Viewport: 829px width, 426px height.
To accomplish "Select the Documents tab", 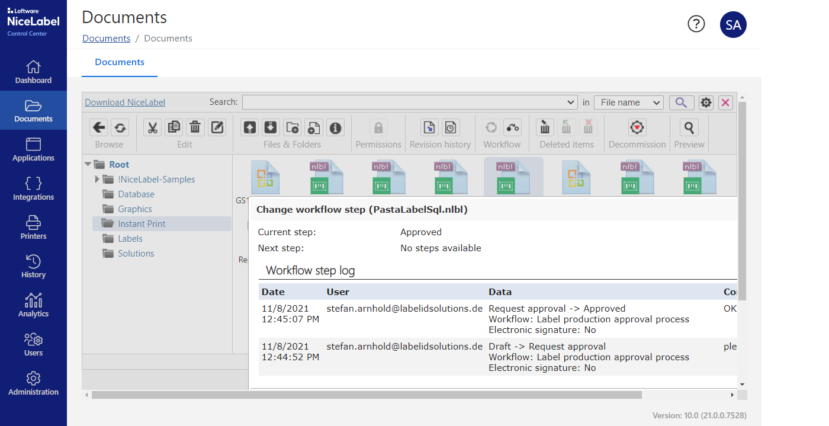I will [x=120, y=62].
